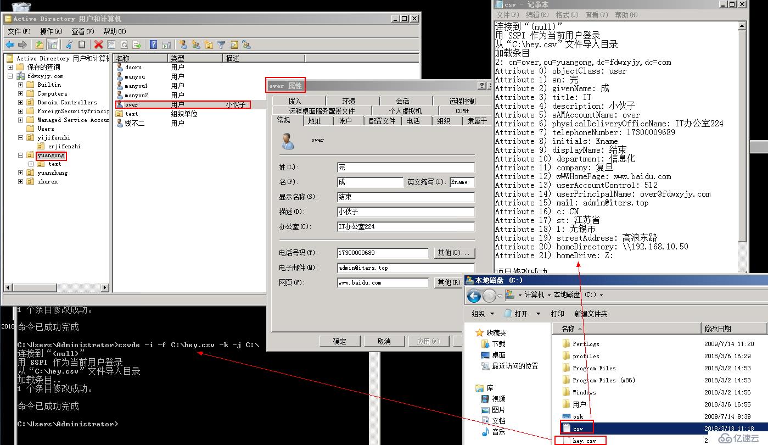Screen dimensions: 768x445
Task: Click the Filter funnel icon
Action: click(x=221, y=45)
